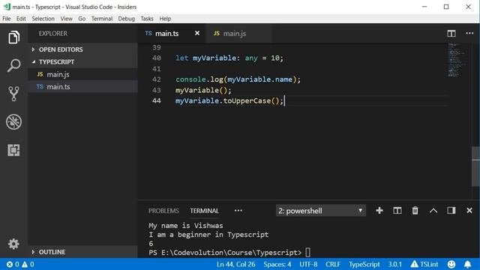Close the terminal panel
The image size is (480, 270).
469,211
